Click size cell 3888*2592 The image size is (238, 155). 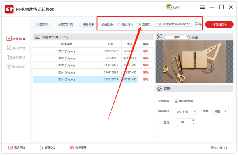click(111, 51)
